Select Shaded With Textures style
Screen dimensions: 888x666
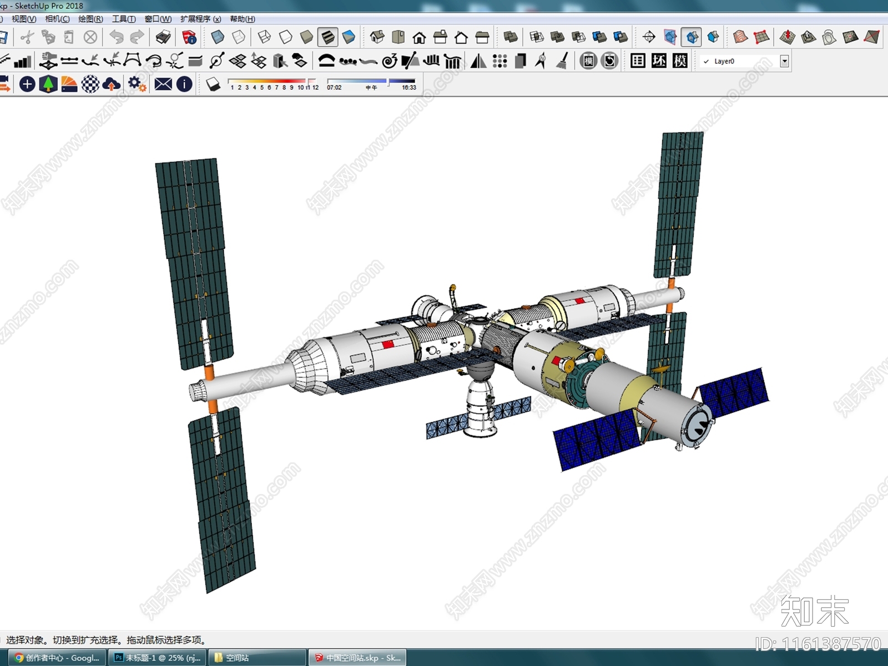pos(328,38)
